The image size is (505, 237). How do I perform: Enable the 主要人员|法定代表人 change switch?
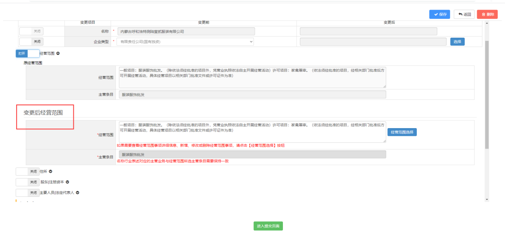[27, 193]
